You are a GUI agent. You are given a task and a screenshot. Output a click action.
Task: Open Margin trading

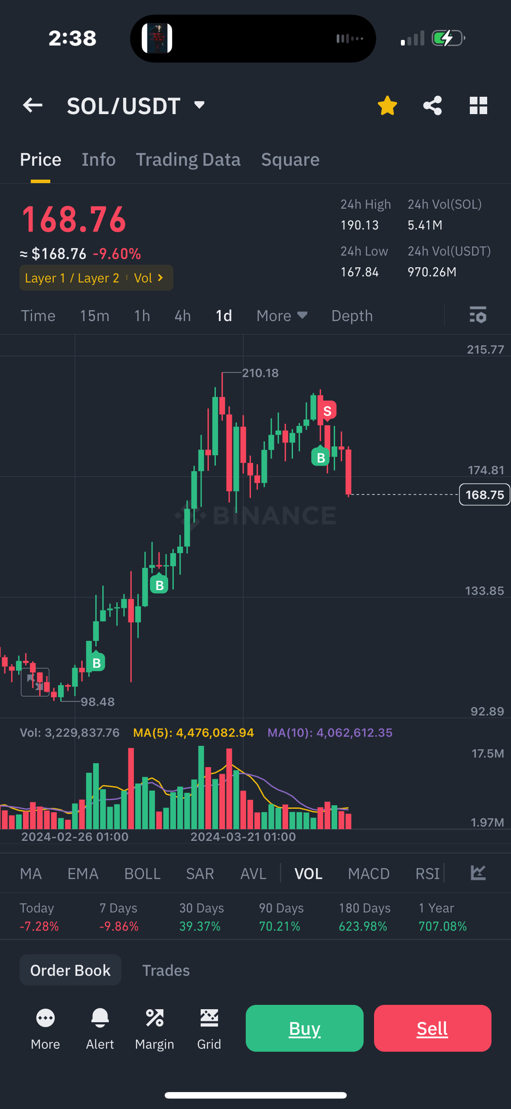(155, 1029)
